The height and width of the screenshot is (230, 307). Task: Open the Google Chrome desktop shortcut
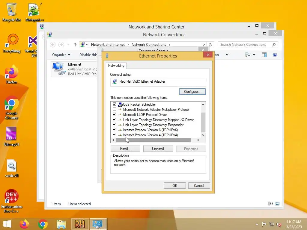pyautogui.click(x=11, y=108)
